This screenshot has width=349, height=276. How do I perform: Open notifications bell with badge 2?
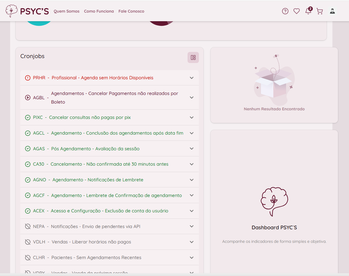click(308, 11)
